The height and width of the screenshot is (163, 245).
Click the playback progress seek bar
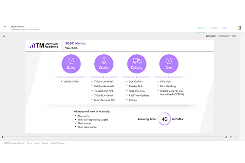coord(114,137)
